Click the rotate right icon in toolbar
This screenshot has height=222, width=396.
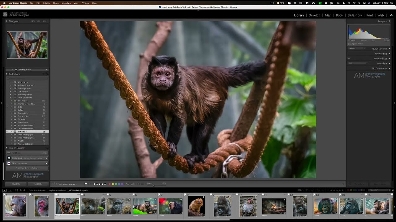tap(132, 184)
